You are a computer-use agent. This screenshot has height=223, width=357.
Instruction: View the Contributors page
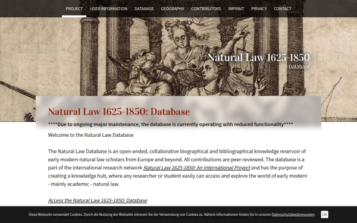coord(206,9)
